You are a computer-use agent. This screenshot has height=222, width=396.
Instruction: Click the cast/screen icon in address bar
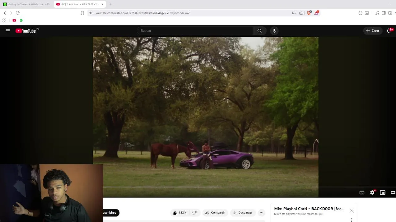click(x=294, y=13)
